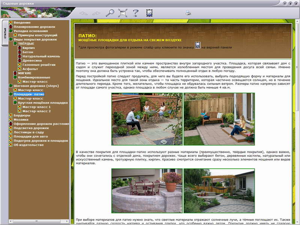The width and height of the screenshot is (300, 225).
Task: Toggle fullscreen view icon in toolbar
Action: 123,13
